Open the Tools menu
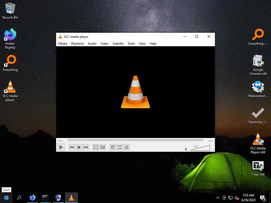The width and height of the screenshot is (271, 203). (x=131, y=44)
